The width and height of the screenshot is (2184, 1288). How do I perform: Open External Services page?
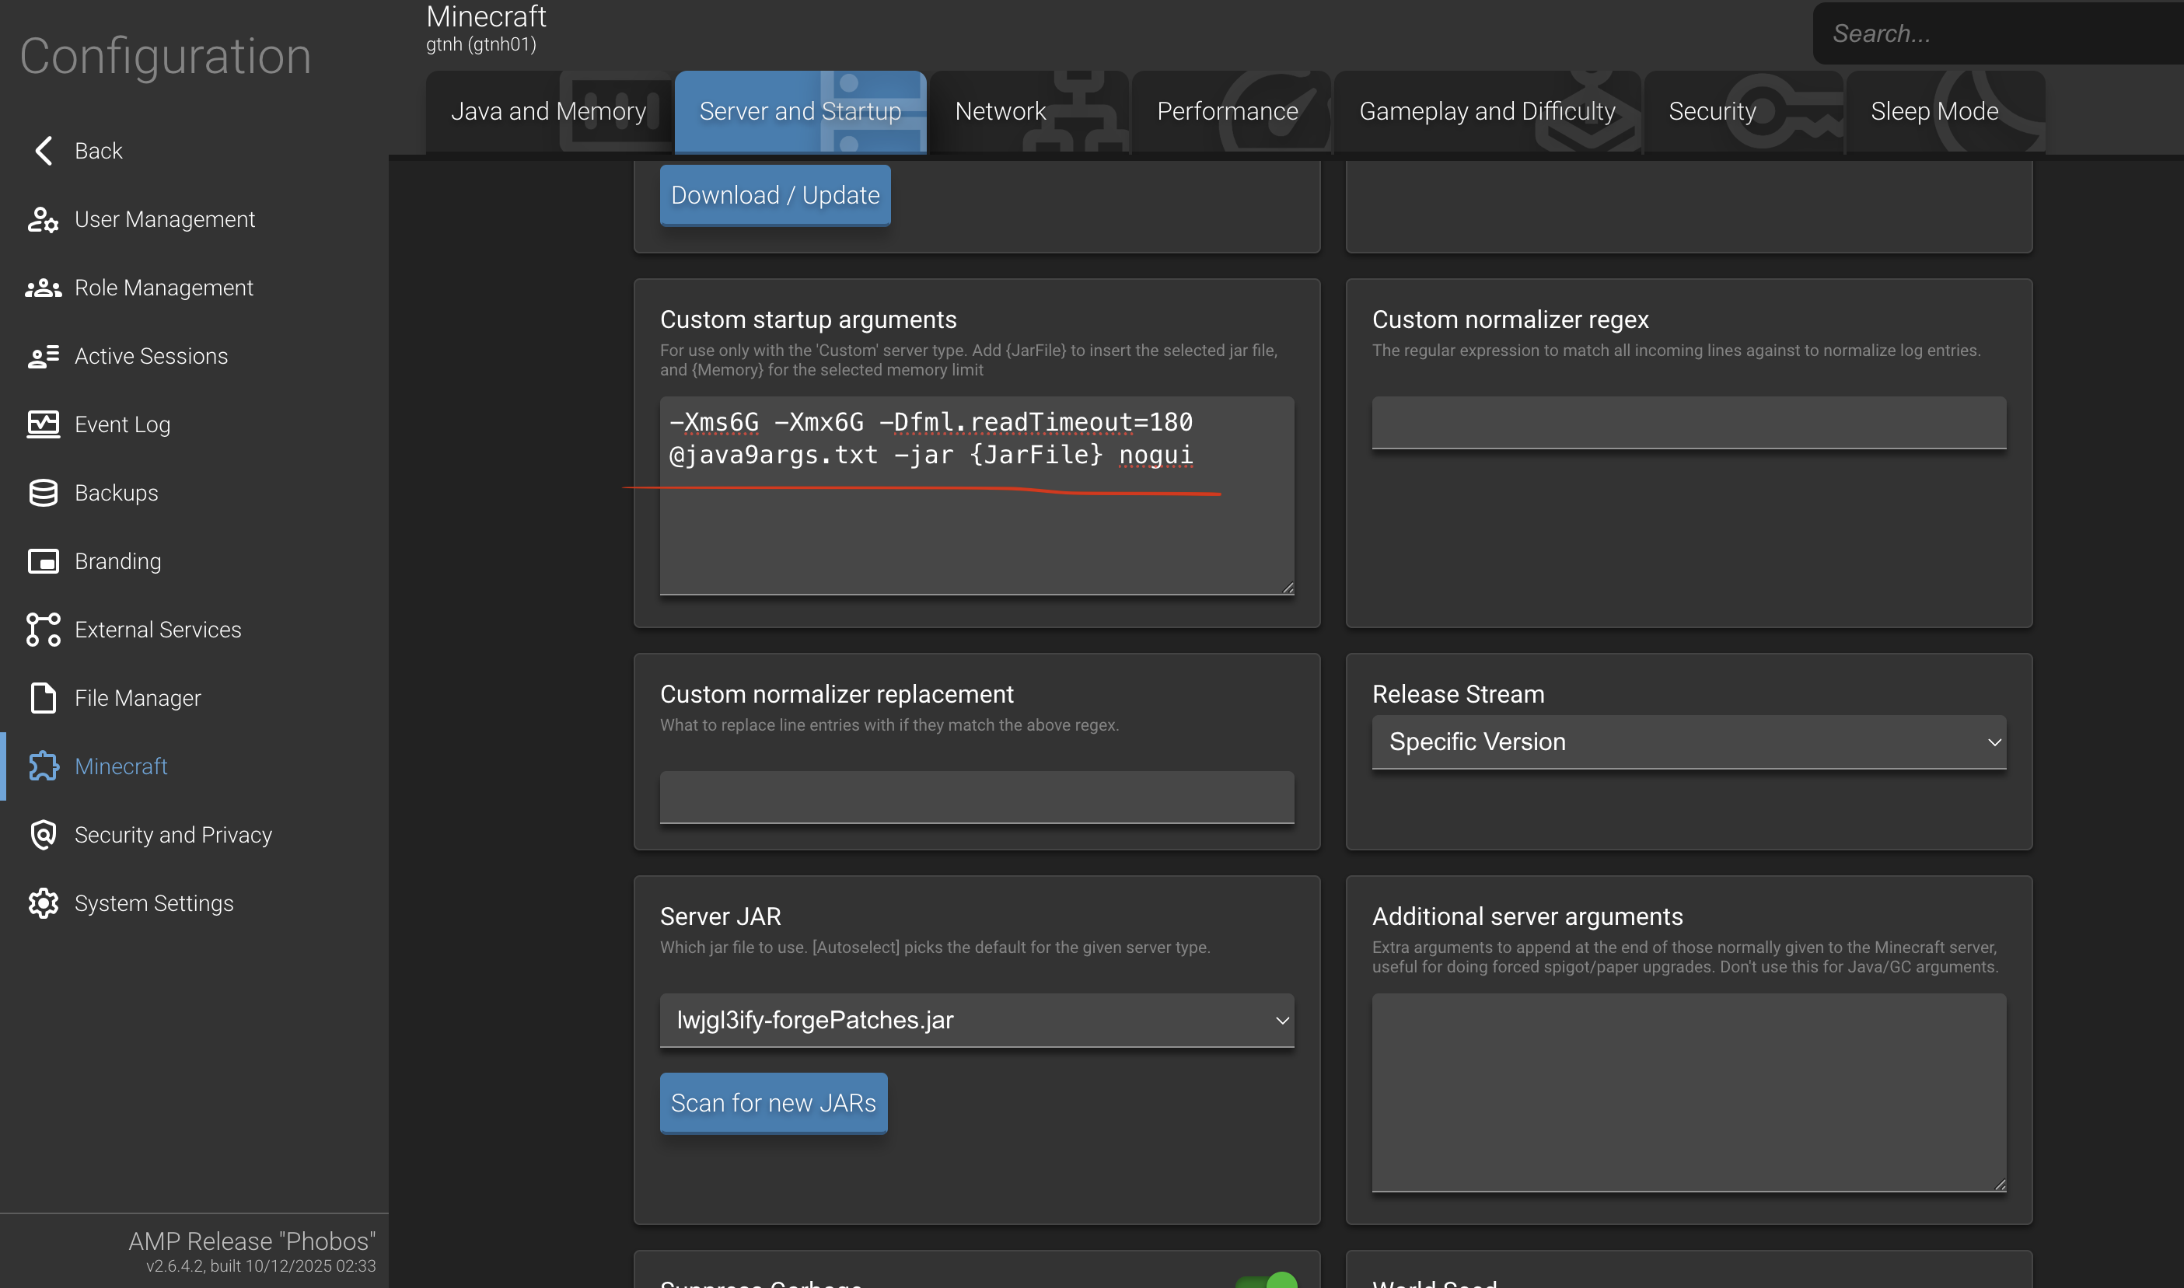158,630
